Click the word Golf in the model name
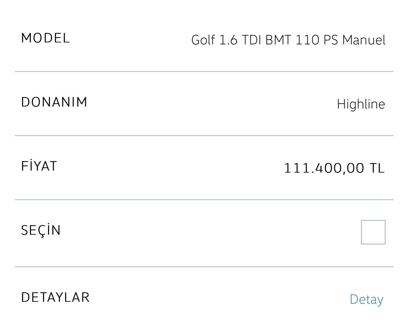 pos(203,40)
